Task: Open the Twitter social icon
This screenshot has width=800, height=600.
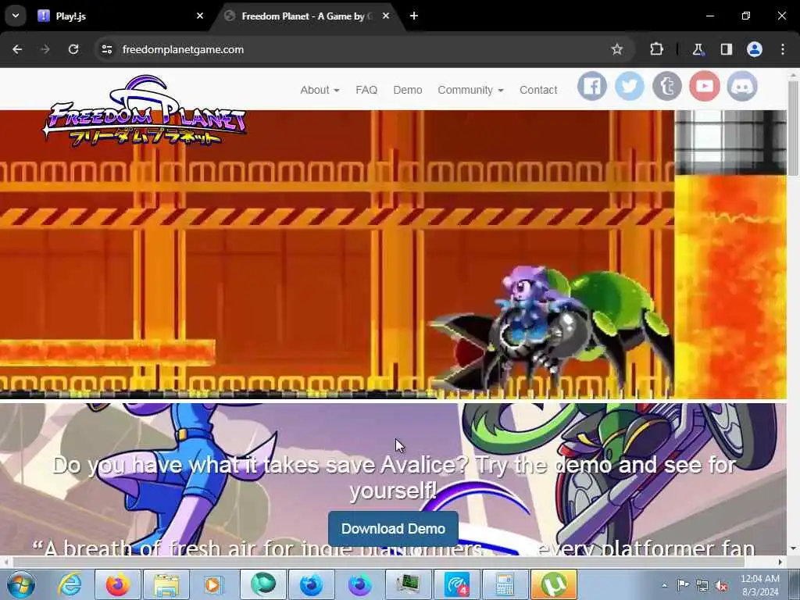Action: point(630,86)
